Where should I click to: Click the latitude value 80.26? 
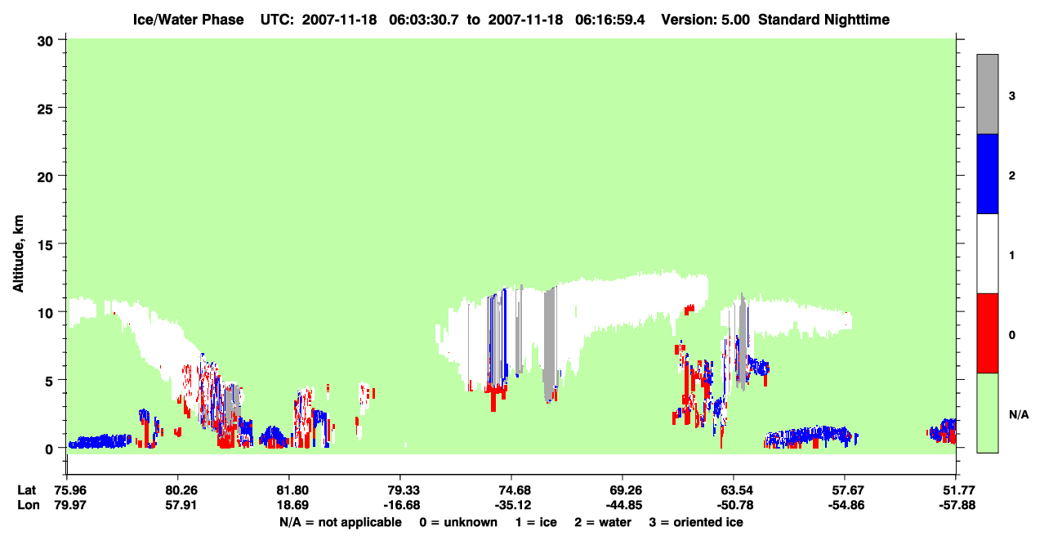coord(177,490)
